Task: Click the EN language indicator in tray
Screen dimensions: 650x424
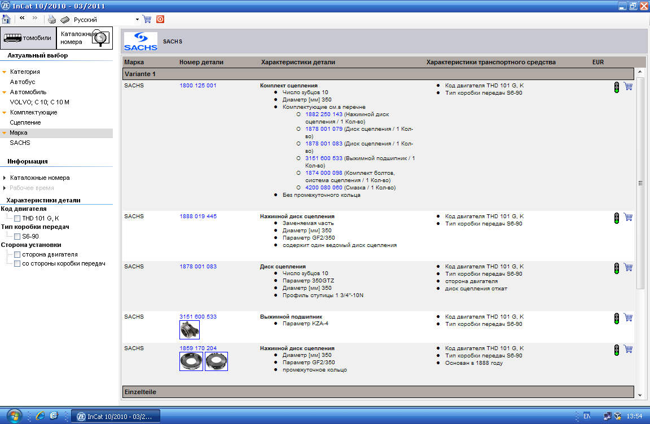Action: tap(587, 416)
